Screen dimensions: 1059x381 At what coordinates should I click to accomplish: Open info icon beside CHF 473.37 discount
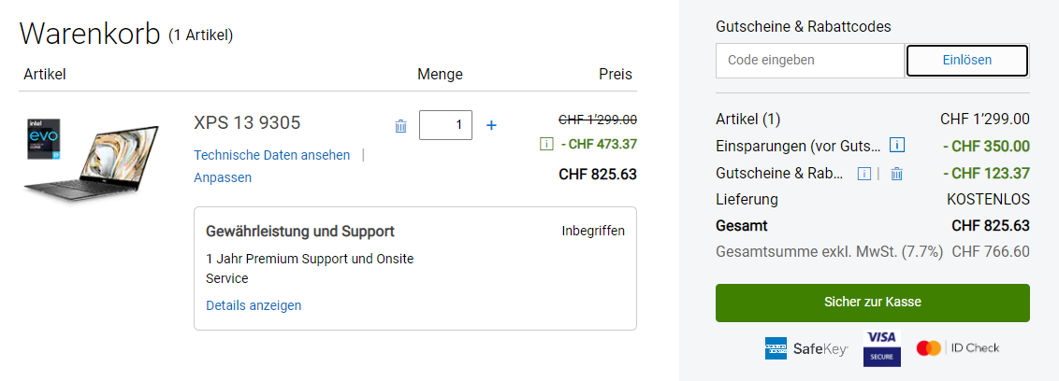click(547, 144)
